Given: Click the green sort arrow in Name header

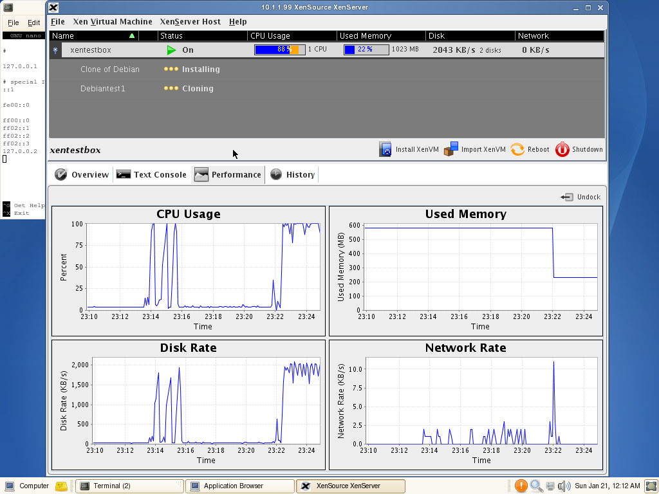Looking at the screenshot, I should (x=132, y=36).
